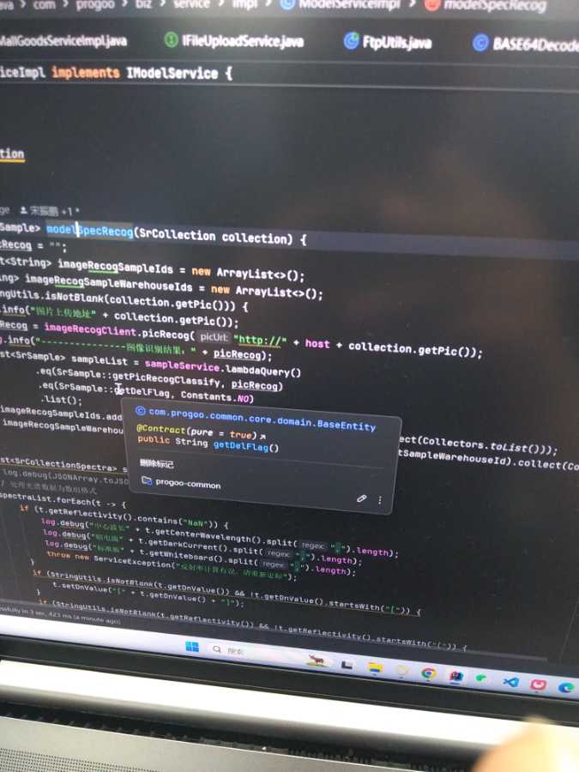Image resolution: width=579 pixels, height=772 pixels.
Task: Open the BASE64Decoder editor tab
Action: pos(525,44)
